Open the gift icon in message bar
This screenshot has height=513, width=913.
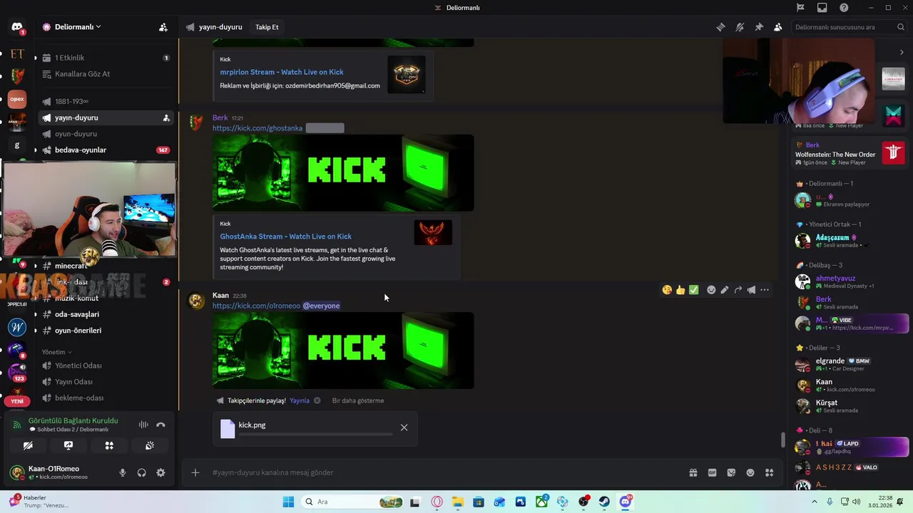pyautogui.click(x=693, y=472)
